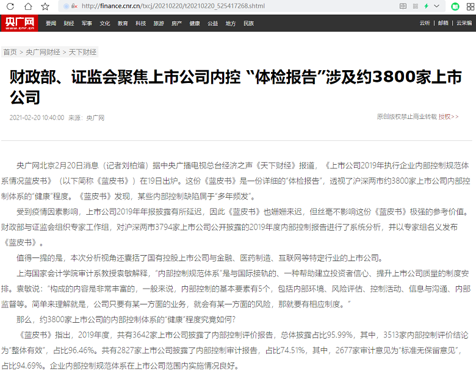
Task: Click the 央广网 cnr.cn logo
Action: tap(20, 23)
